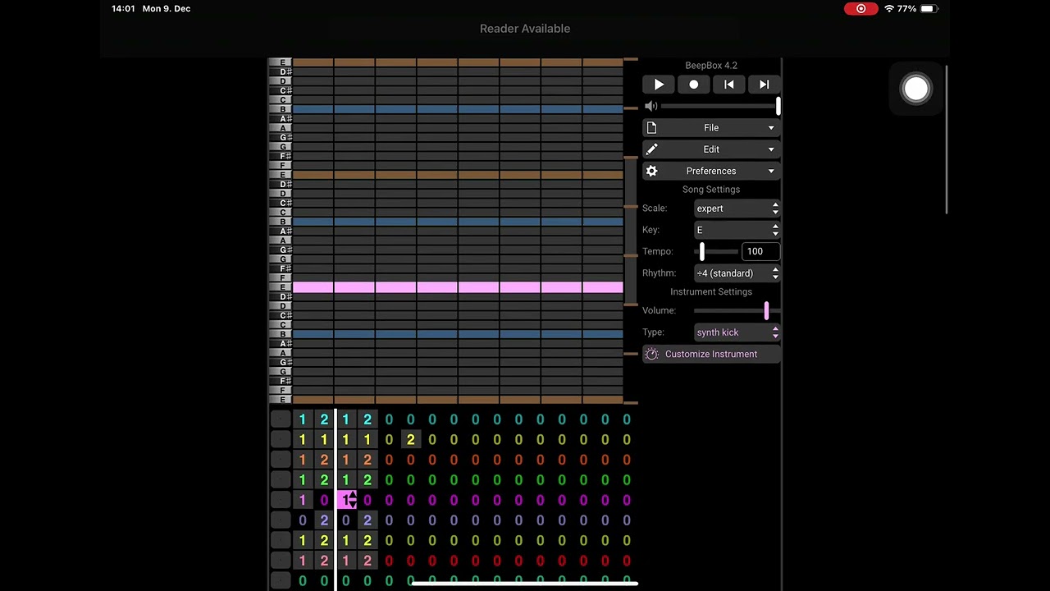Mute the magenta synth kick channel

(x=281, y=500)
